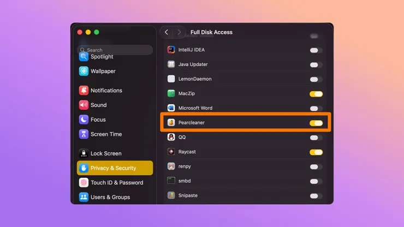
Task: Open Wallpaper settings pane
Action: (x=115, y=71)
